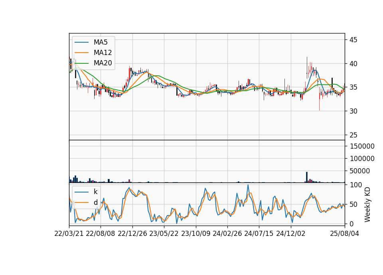Click the price axis label 30

[353, 111]
